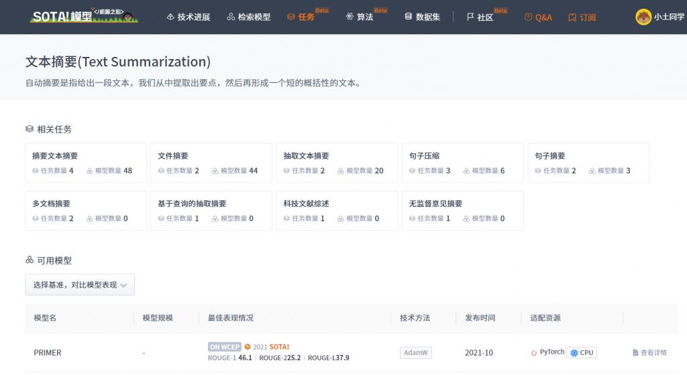Click the CPU resource badge

tap(582, 353)
